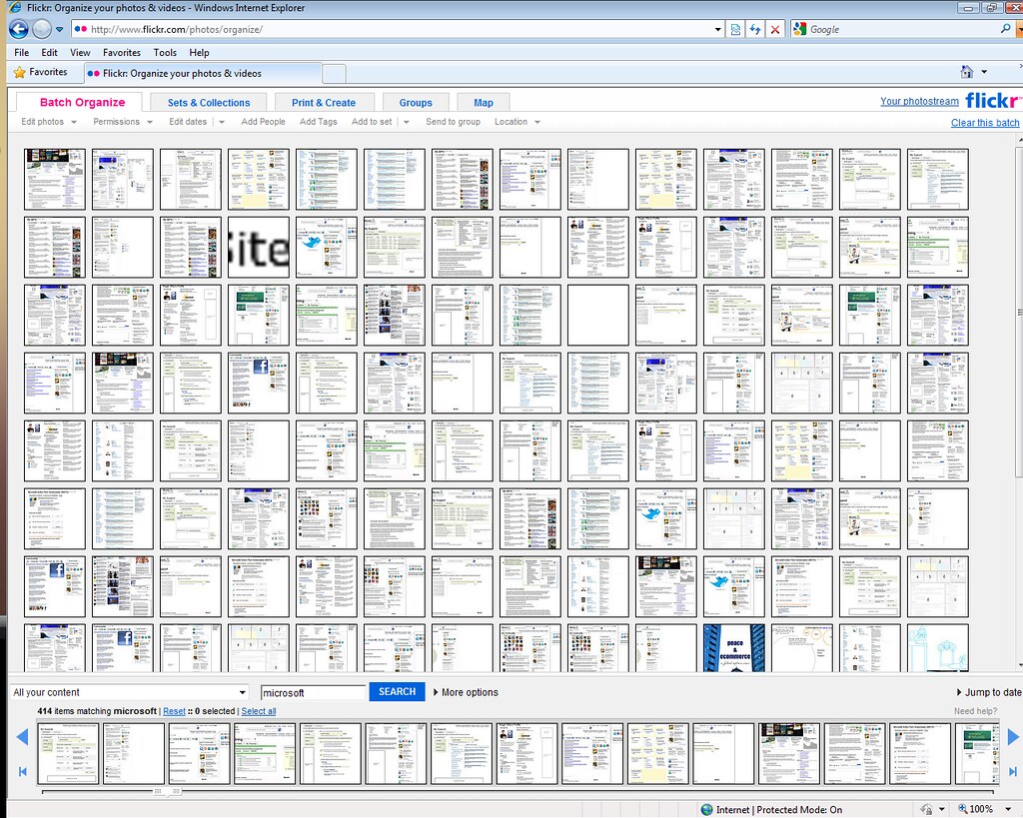Click the red Stop loading icon
1023x818 pixels.
pyautogui.click(x=774, y=29)
